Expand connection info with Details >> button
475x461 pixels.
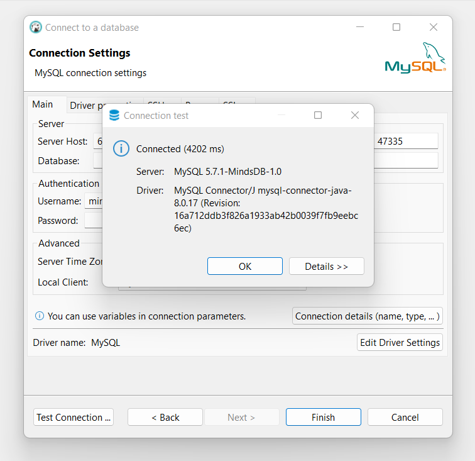(x=326, y=266)
